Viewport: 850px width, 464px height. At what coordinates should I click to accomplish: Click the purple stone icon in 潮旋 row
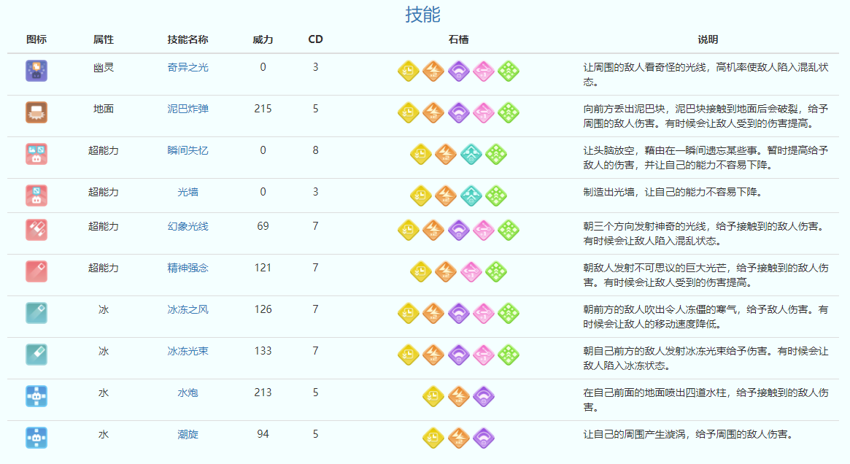tap(483, 438)
